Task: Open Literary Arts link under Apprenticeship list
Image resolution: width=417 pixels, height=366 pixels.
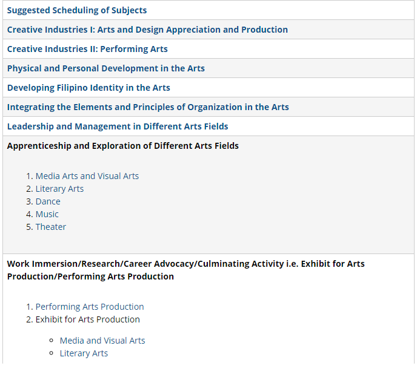Action: [x=59, y=189]
